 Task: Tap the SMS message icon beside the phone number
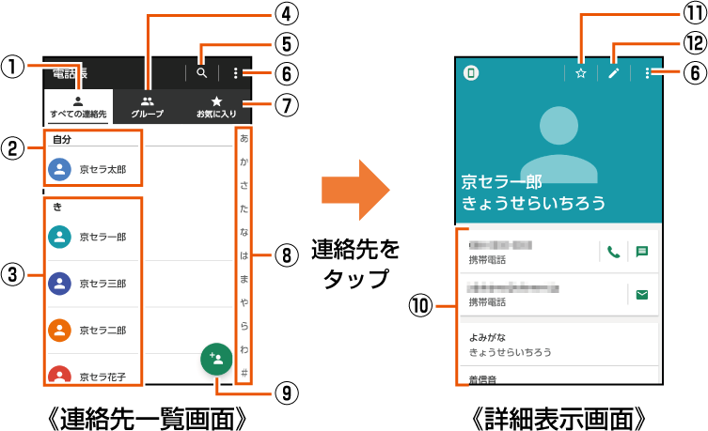tap(642, 252)
